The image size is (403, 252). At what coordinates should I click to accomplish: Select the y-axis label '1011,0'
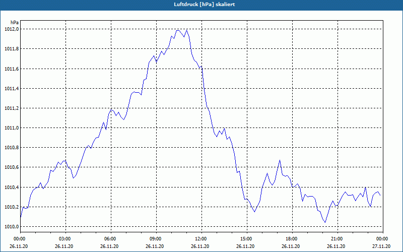pos(12,128)
